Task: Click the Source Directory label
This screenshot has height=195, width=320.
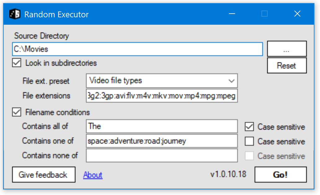Action: coord(42,36)
